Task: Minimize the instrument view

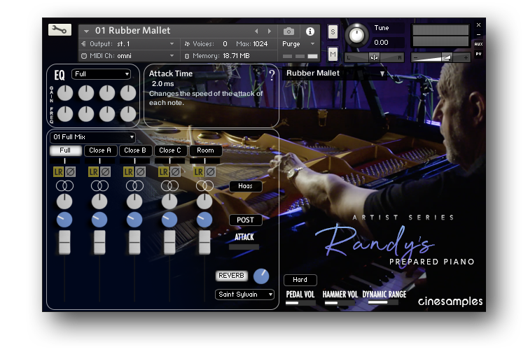Action: tap(478, 35)
